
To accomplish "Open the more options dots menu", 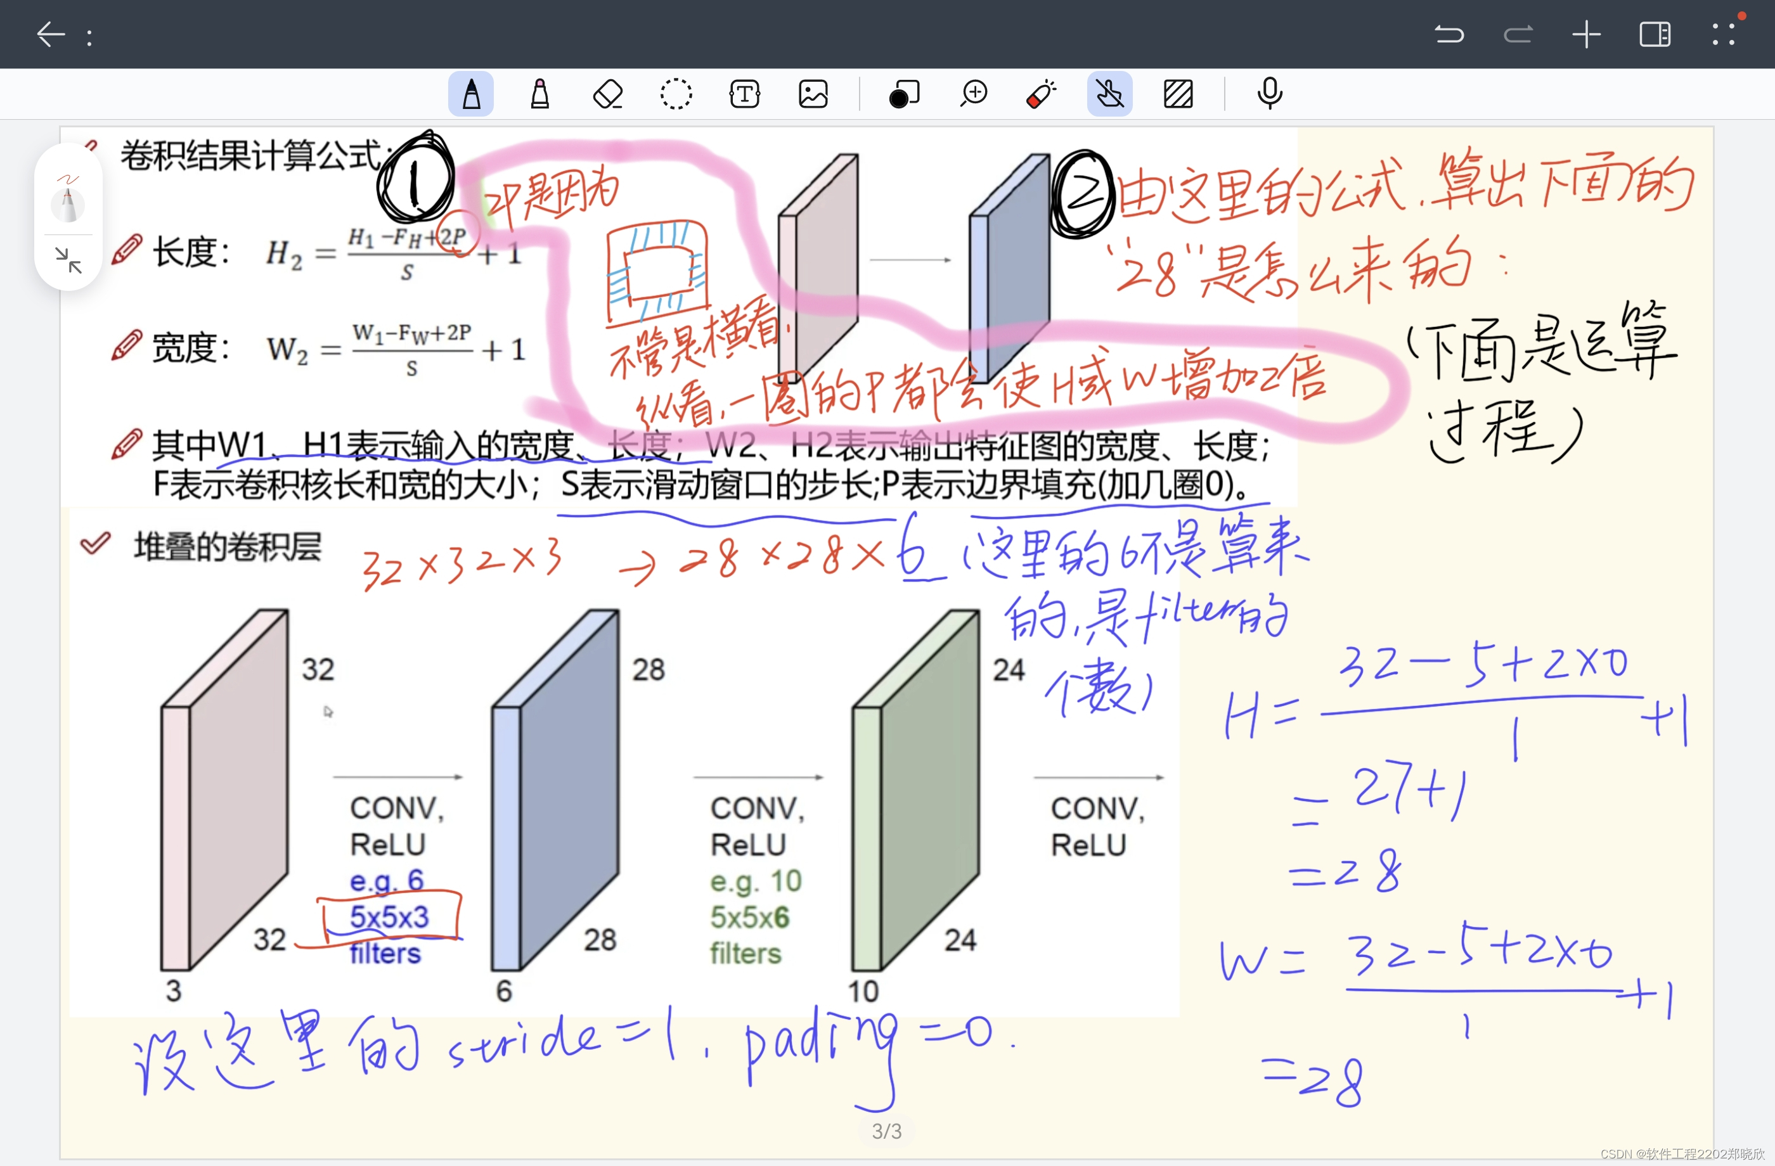I will coord(1724,34).
